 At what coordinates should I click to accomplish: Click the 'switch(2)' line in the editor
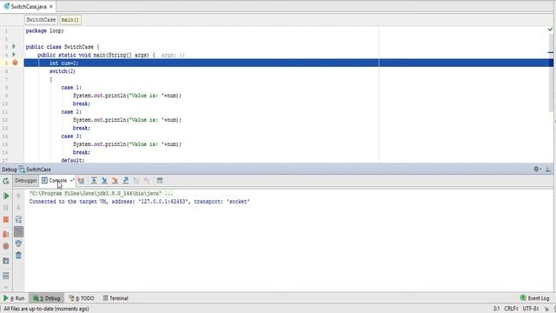[63, 71]
